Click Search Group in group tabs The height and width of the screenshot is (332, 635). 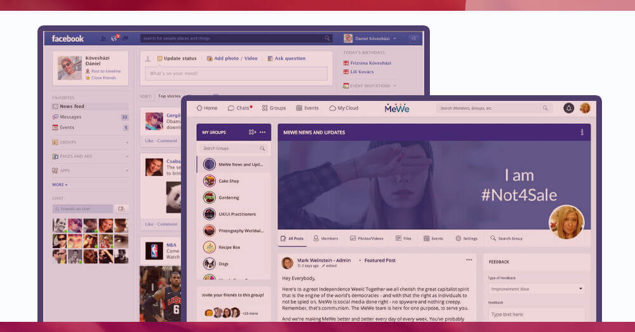[x=506, y=239]
